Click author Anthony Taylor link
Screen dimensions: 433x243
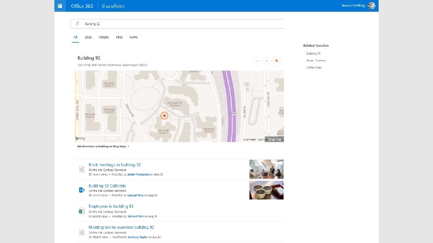click(138, 237)
